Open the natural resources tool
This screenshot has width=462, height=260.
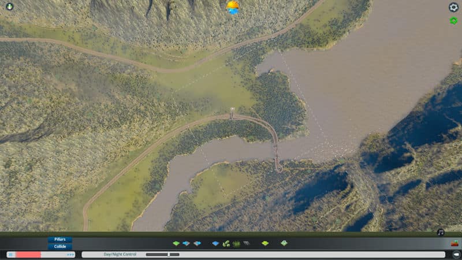226,243
